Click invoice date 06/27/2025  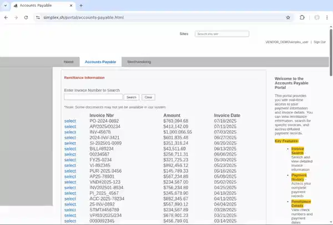tap(225, 138)
